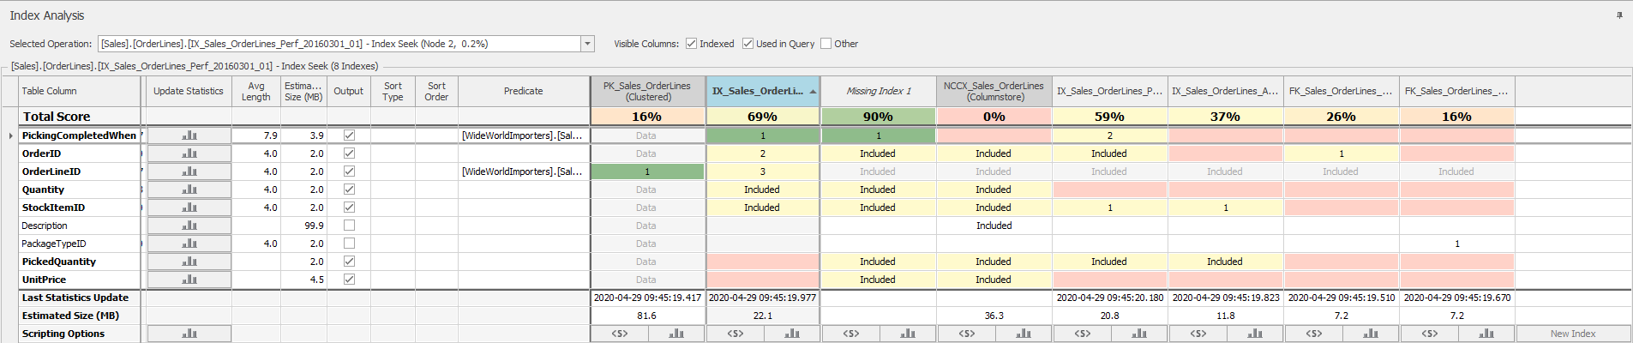
Task: Script the IX_Sales_OrderLines_P... index (20.8 MB)
Action: (x=1082, y=334)
